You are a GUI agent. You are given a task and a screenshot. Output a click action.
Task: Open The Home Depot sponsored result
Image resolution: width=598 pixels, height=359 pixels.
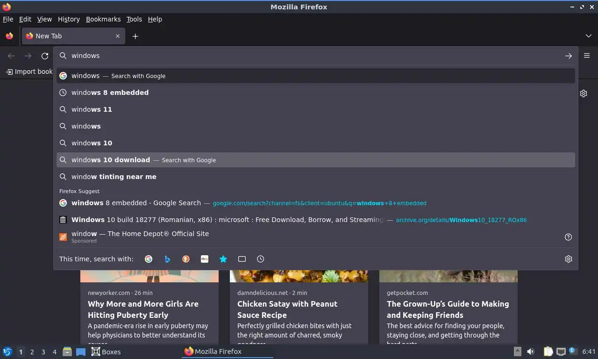pos(315,237)
